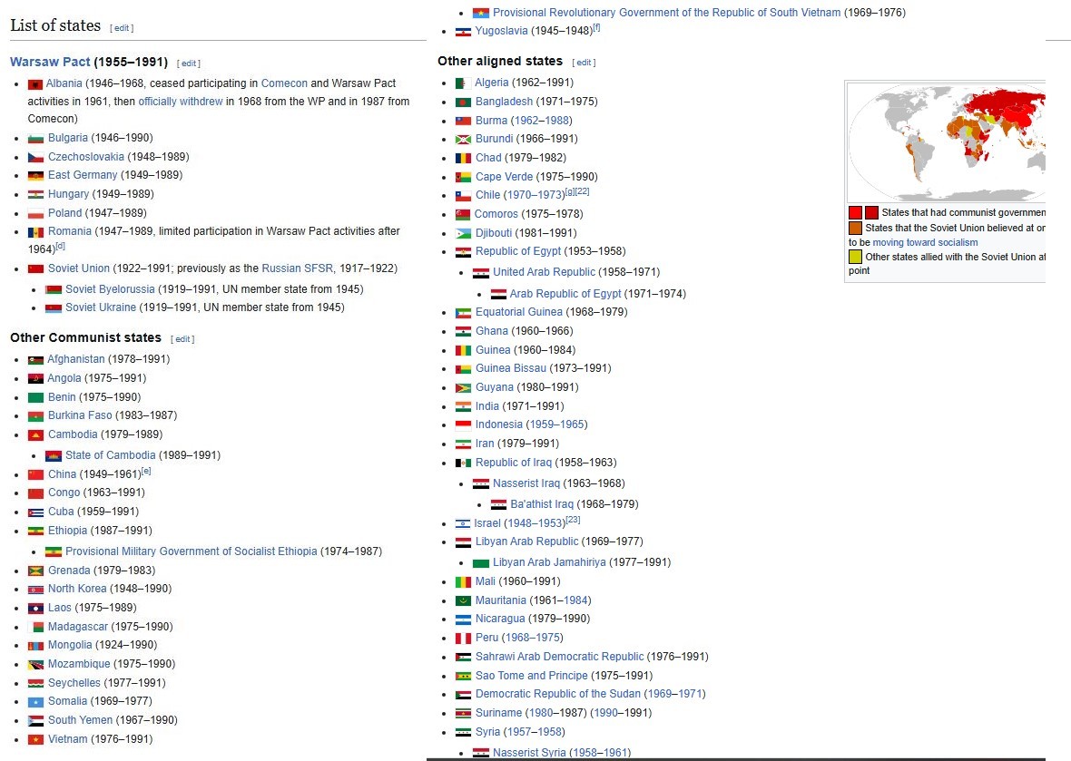Click the orange legend color swatch
This screenshot has height=761, width=1071.
(x=855, y=228)
